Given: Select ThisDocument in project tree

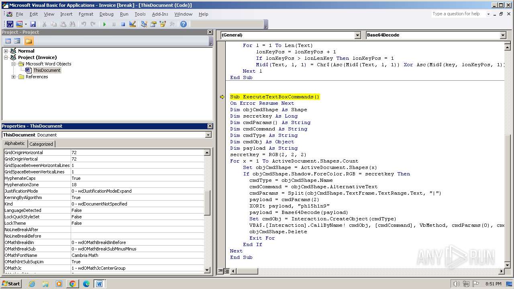Looking at the screenshot, I should [x=47, y=70].
